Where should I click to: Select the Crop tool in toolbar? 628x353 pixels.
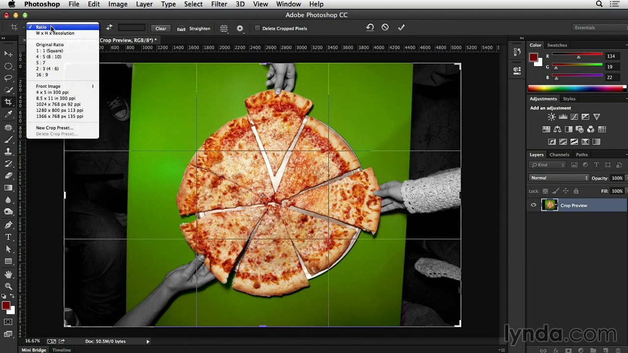pyautogui.click(x=8, y=102)
